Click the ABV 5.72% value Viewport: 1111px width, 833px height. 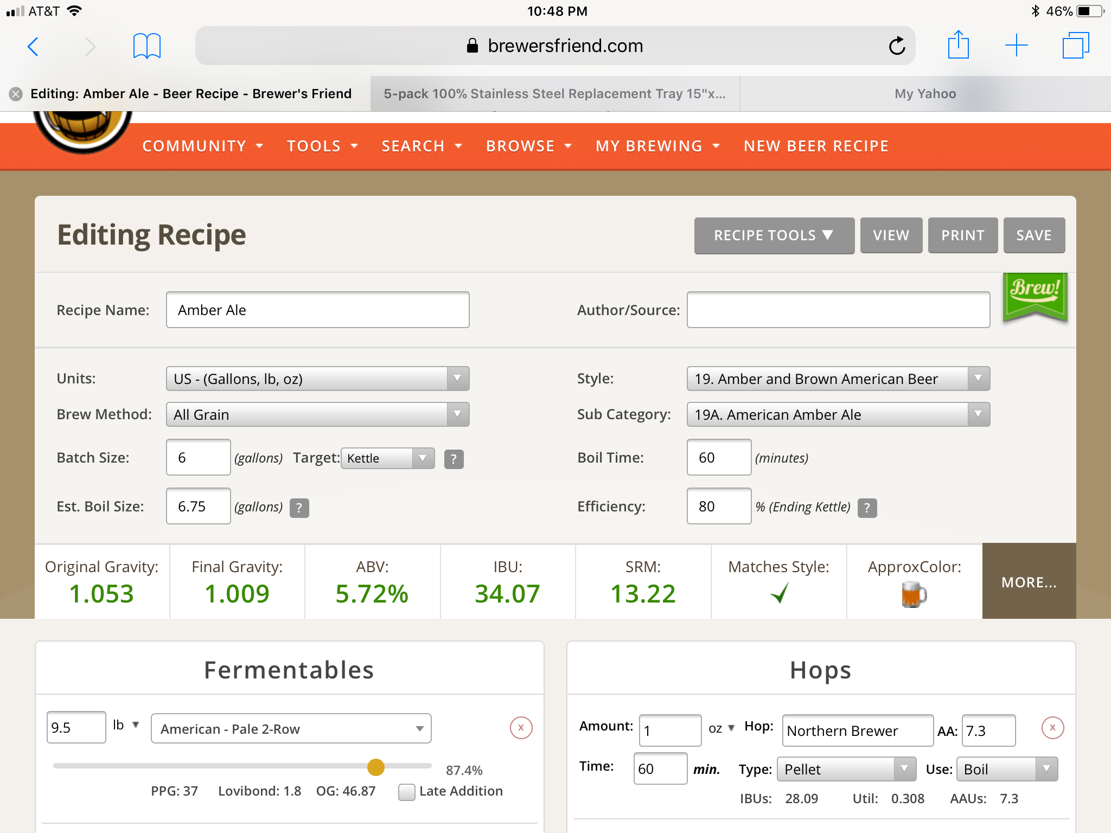(x=372, y=594)
